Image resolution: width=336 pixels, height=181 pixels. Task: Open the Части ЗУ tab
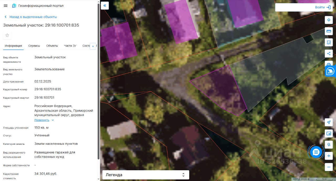click(x=70, y=46)
